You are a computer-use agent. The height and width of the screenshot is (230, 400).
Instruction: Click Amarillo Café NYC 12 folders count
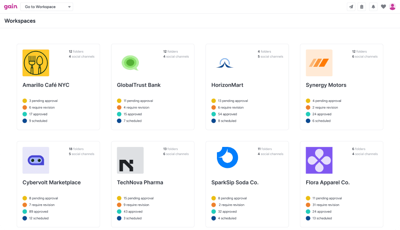[76, 51]
